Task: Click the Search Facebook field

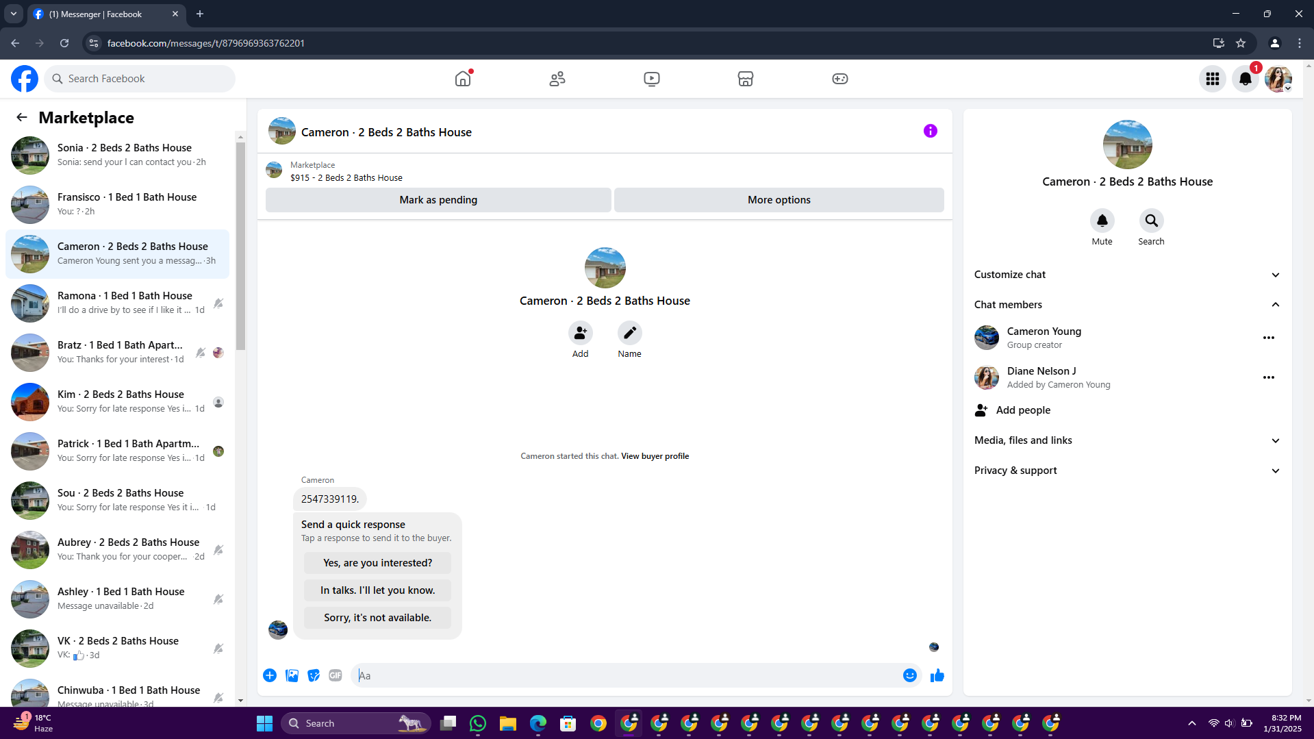Action: pyautogui.click(x=140, y=79)
